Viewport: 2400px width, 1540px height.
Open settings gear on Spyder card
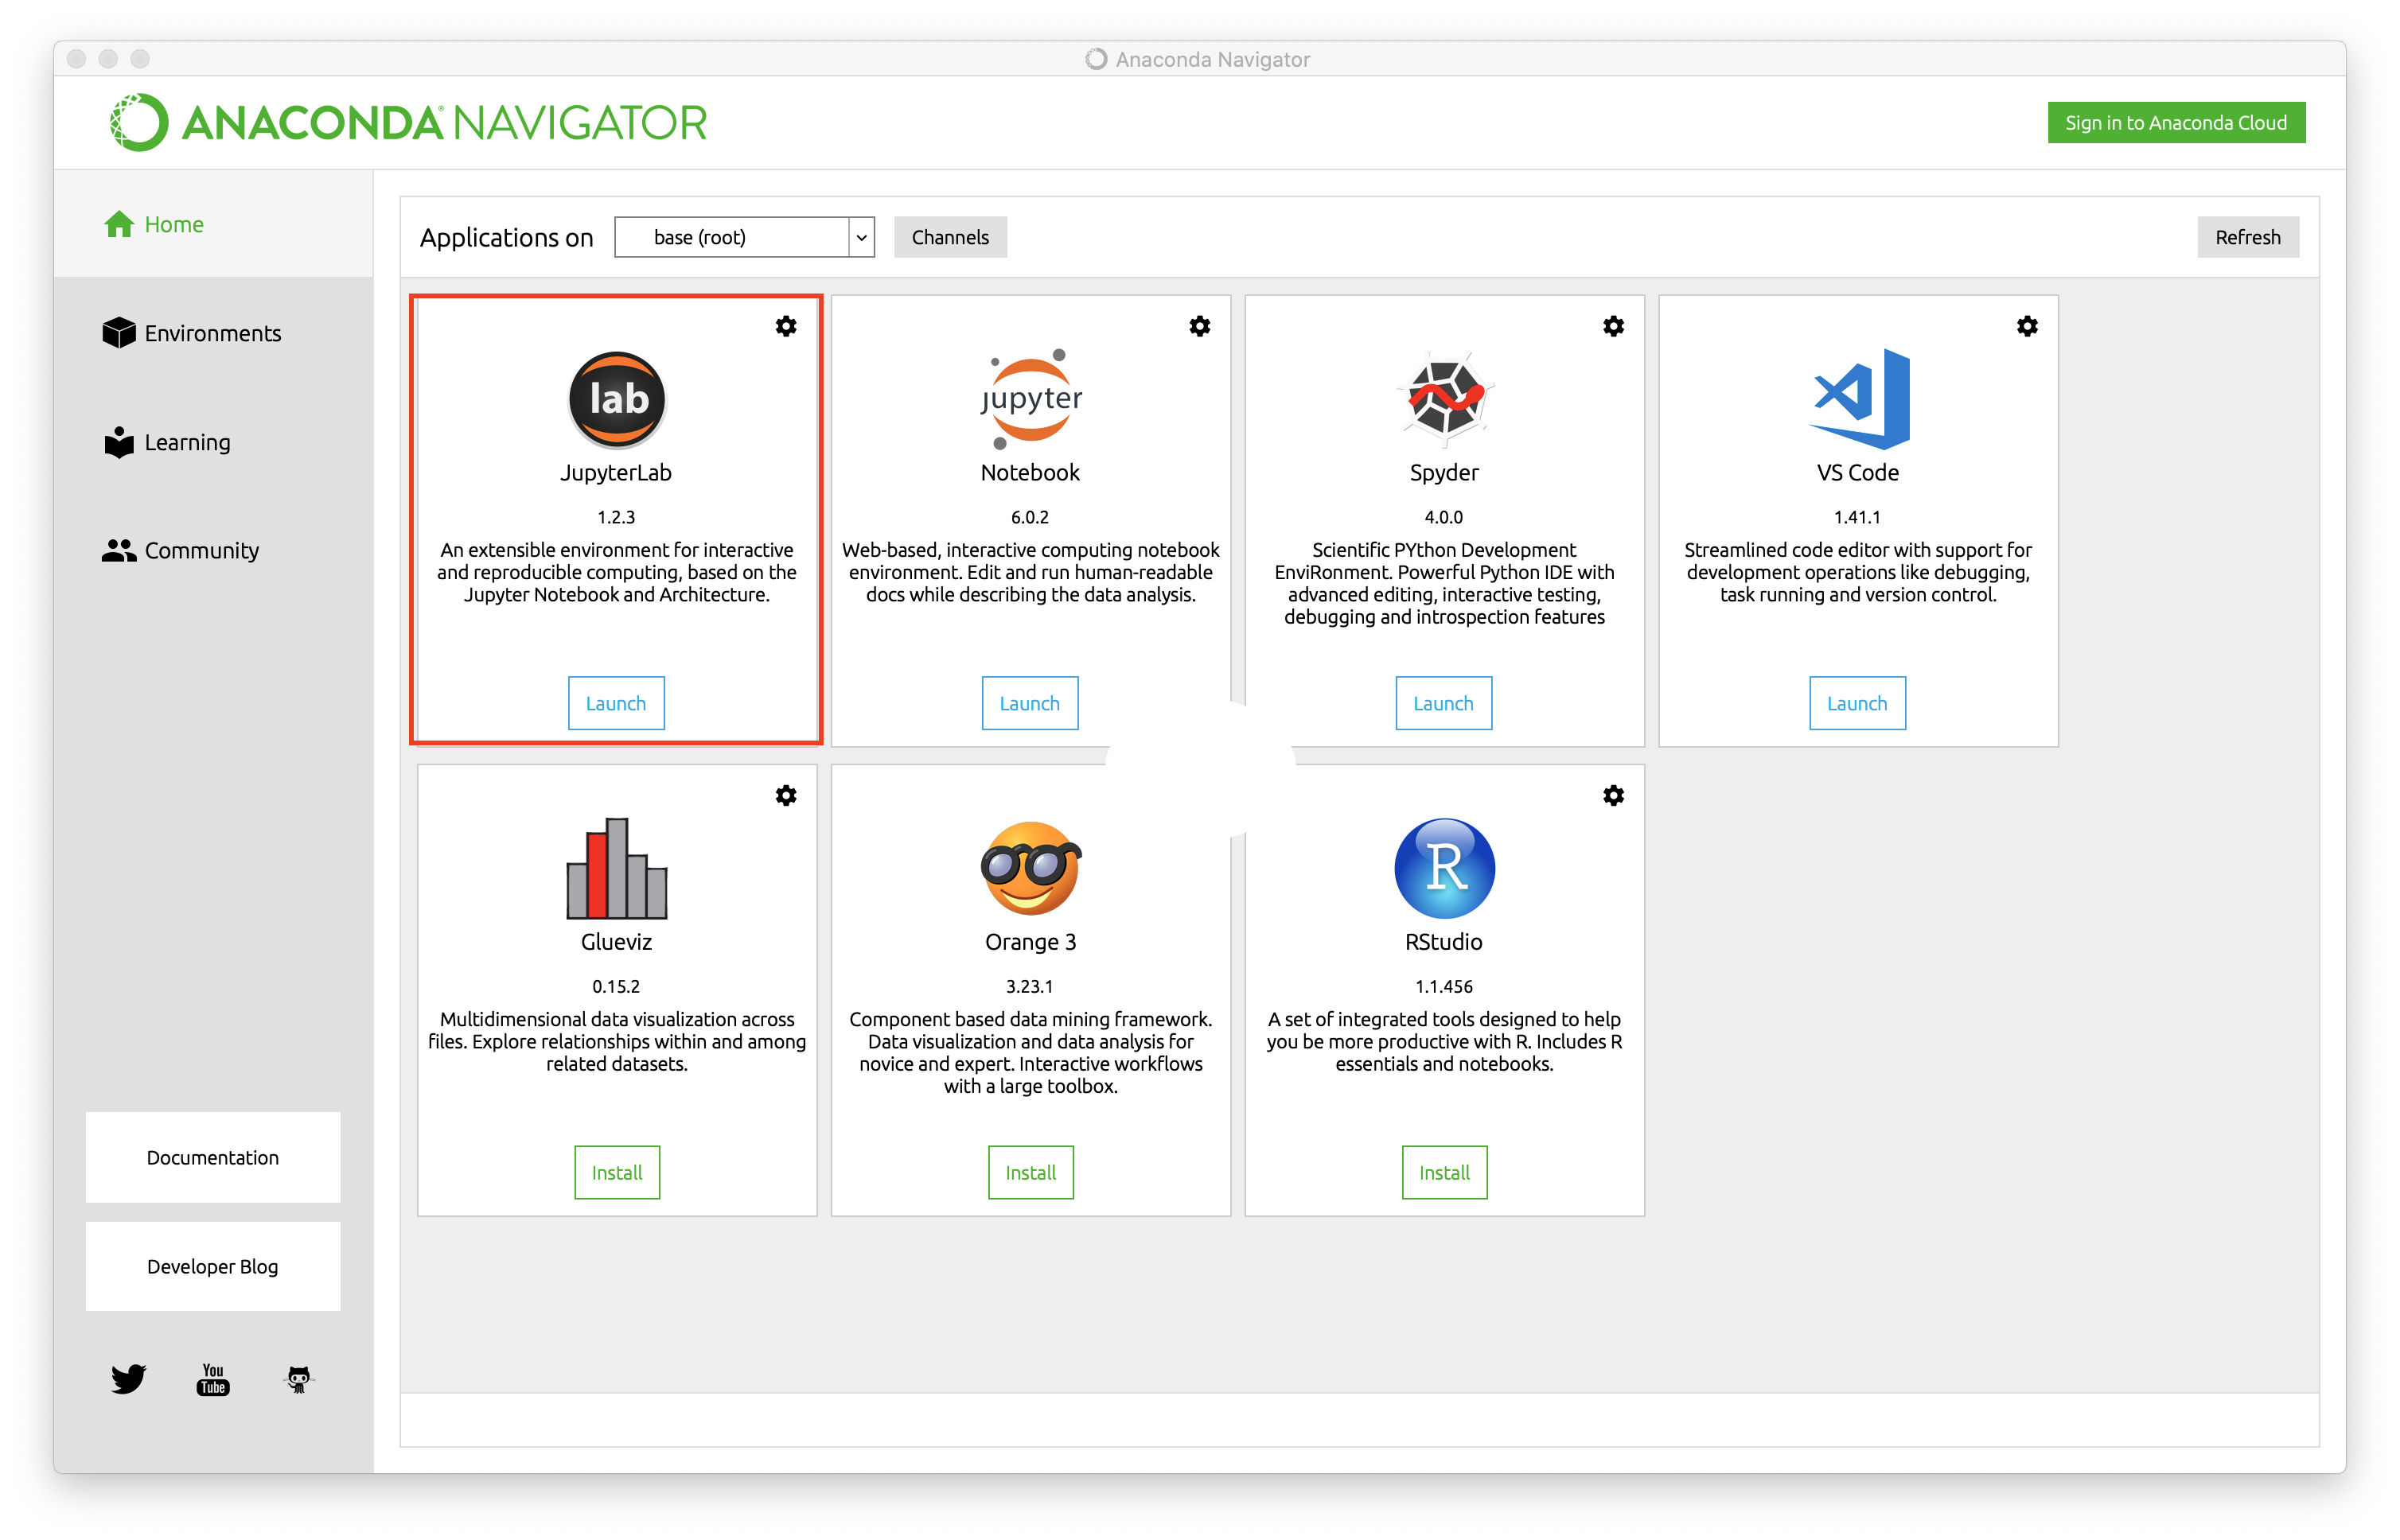coord(1613,326)
